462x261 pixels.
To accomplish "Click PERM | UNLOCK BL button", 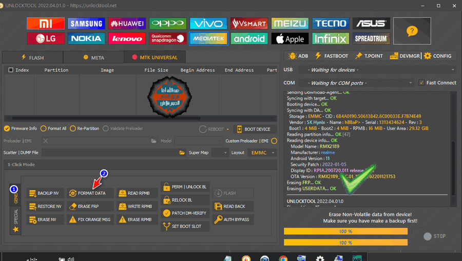I will pyautogui.click(x=185, y=187).
